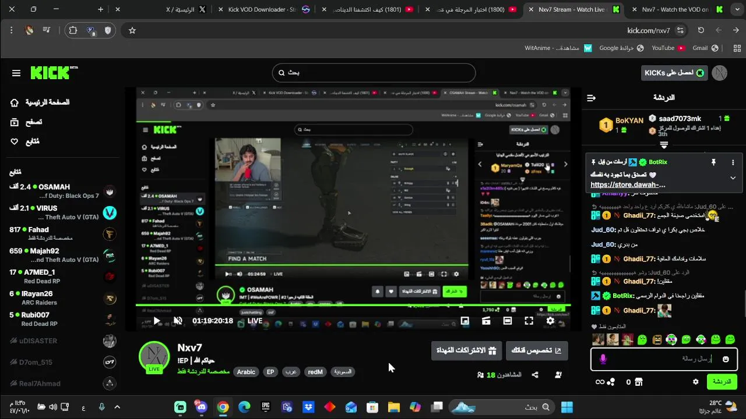This screenshot has width=746, height=419.
Task: Open the emoji picker in chat
Action: (726, 360)
